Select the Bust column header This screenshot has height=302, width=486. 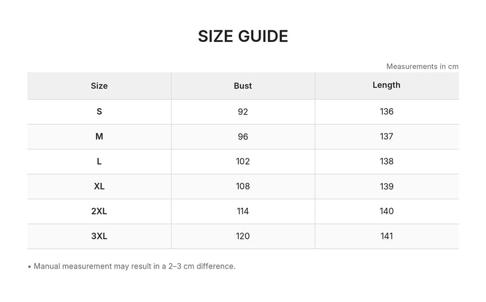(242, 86)
